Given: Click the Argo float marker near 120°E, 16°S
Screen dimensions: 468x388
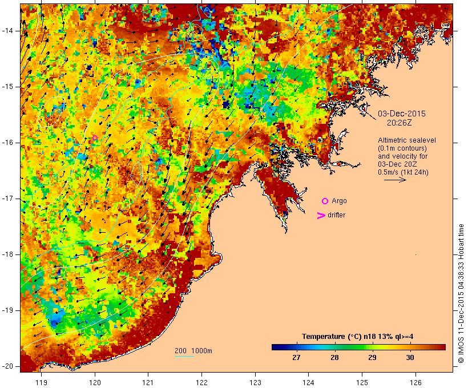Looking at the screenshot, I should pyautogui.click(x=95, y=138).
